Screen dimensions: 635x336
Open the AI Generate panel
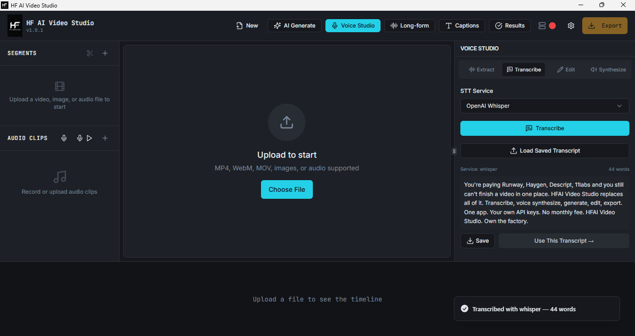coord(295,26)
